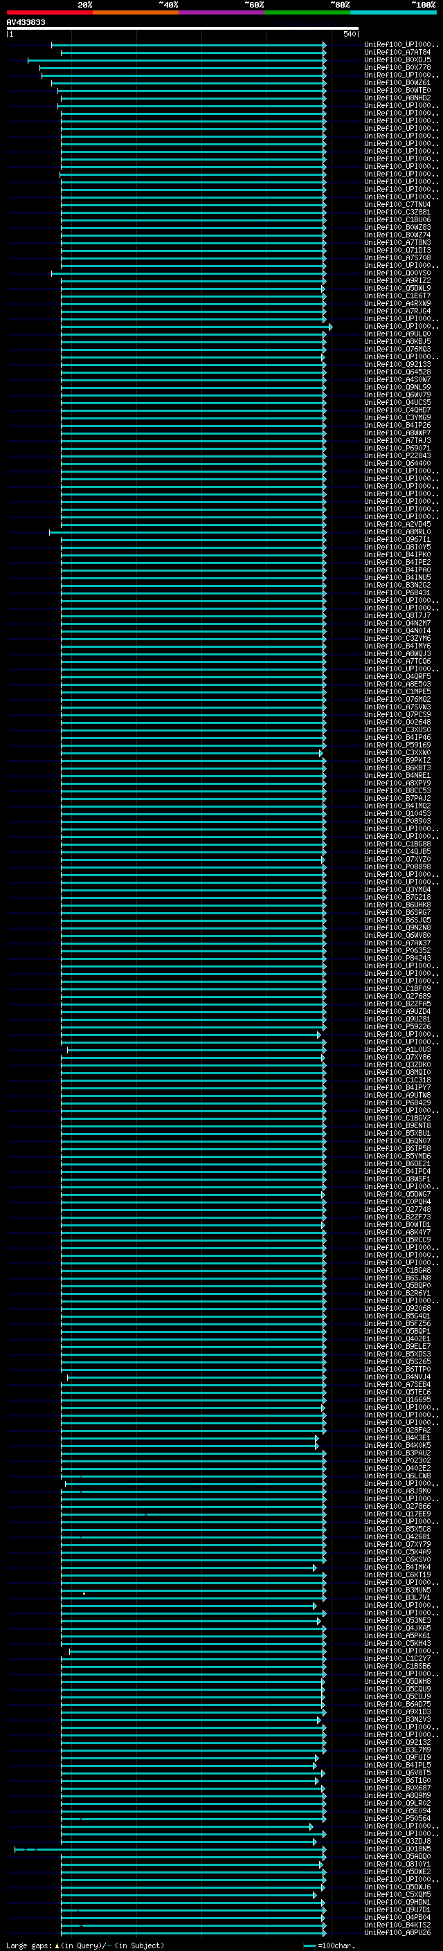Select the UniRef100_B8CC53 label
Image resolution: width=443 pixels, height=1951 pixels.
click(x=397, y=790)
